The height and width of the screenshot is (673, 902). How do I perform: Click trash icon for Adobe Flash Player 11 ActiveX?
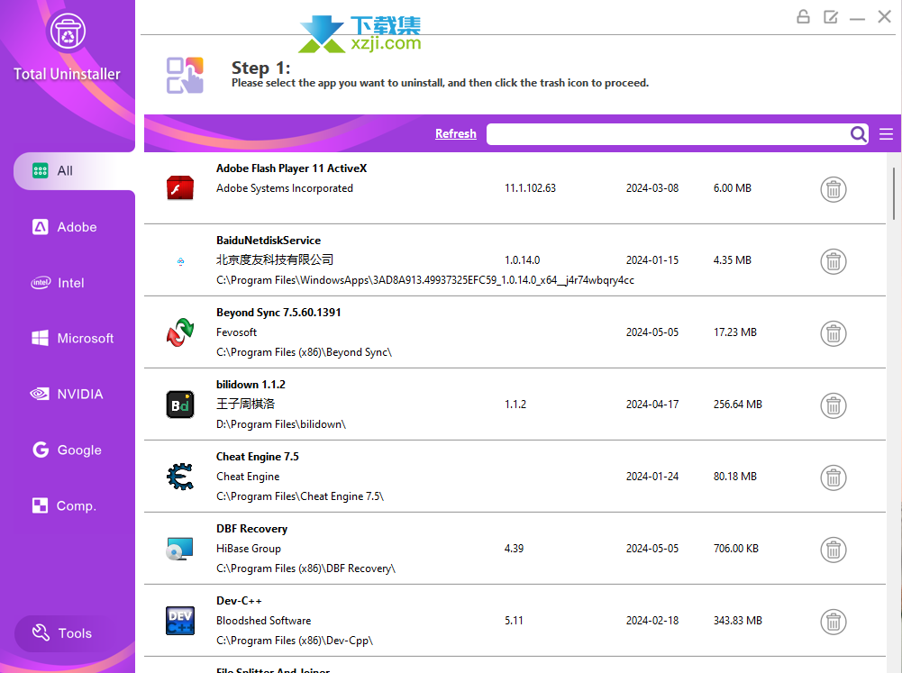(833, 189)
